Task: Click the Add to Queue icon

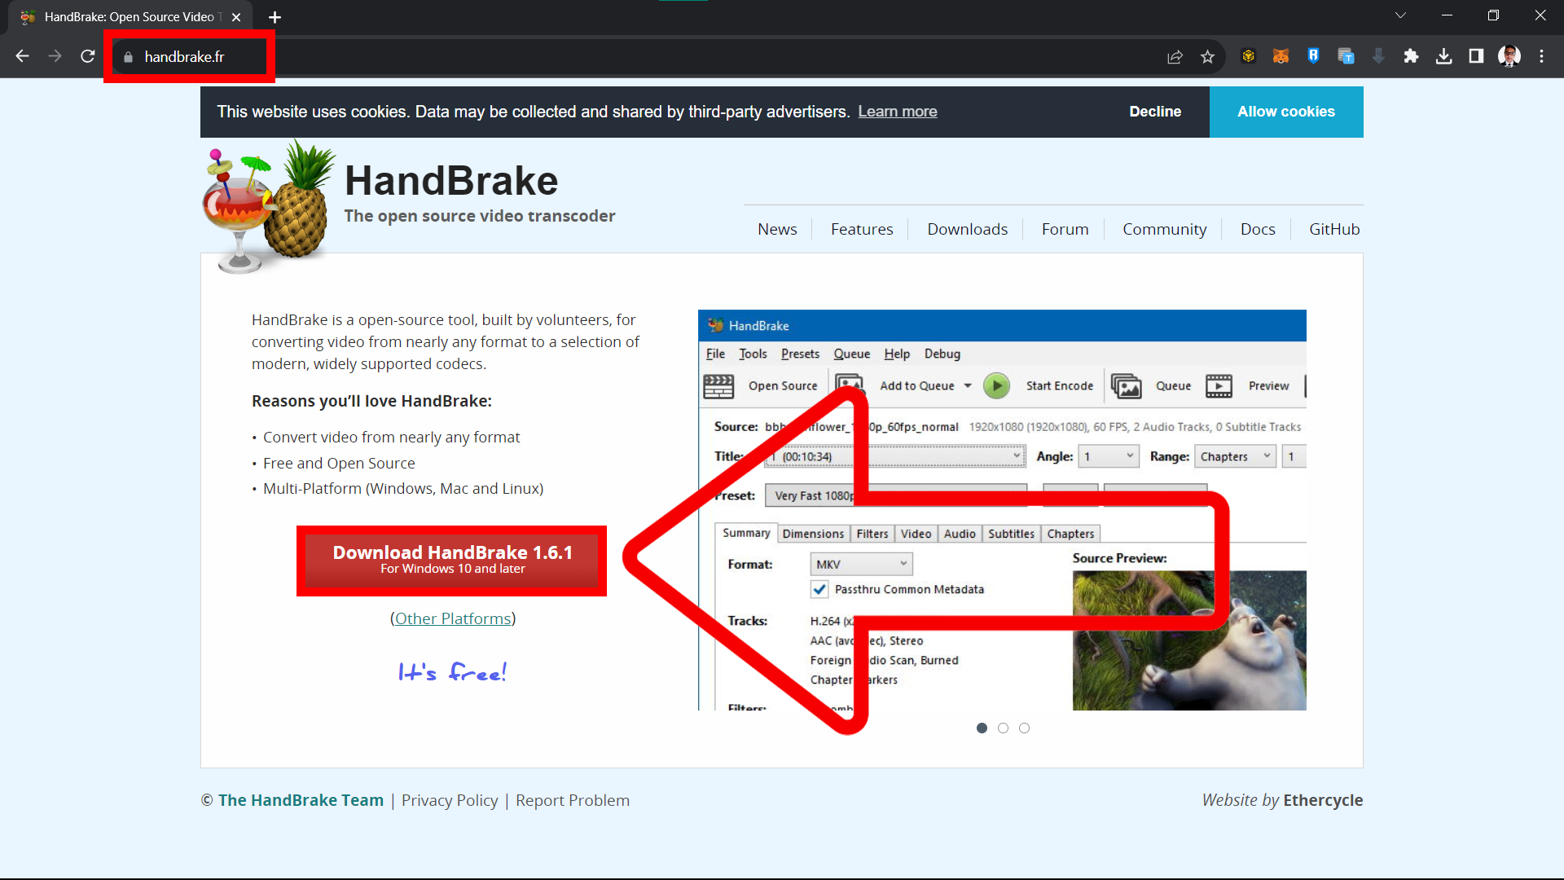Action: (x=850, y=384)
